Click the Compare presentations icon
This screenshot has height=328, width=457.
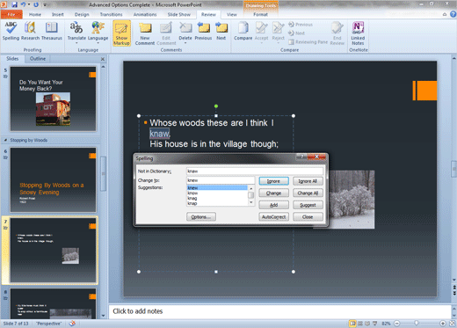coord(243,31)
